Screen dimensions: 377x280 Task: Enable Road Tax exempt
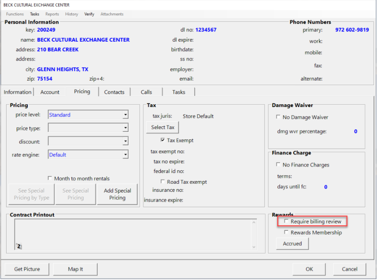(x=163, y=181)
